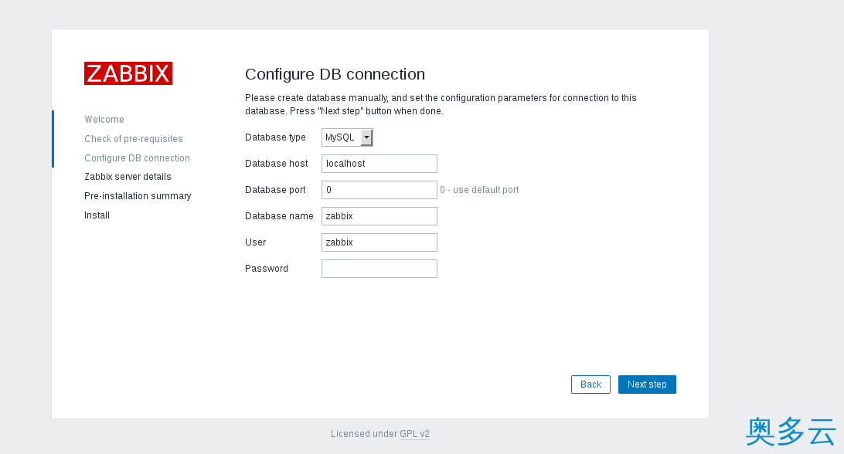This screenshot has width=844, height=454.
Task: Open the Database type dropdown
Action: [347, 137]
